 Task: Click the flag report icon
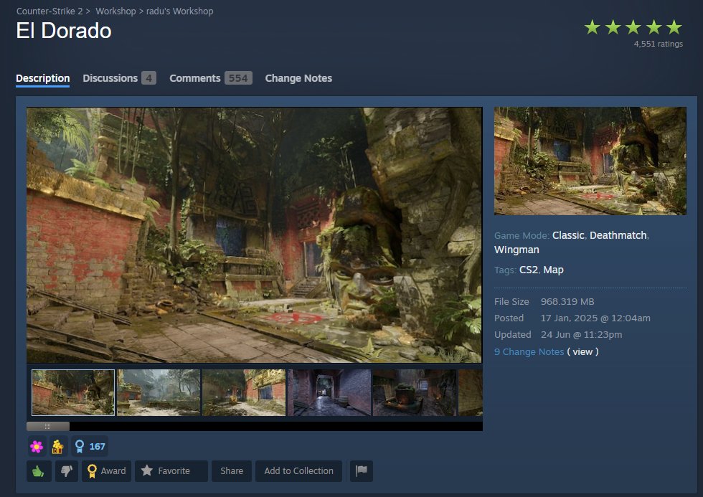362,471
